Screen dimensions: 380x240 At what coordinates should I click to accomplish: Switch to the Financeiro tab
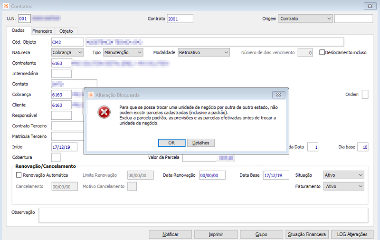42,31
